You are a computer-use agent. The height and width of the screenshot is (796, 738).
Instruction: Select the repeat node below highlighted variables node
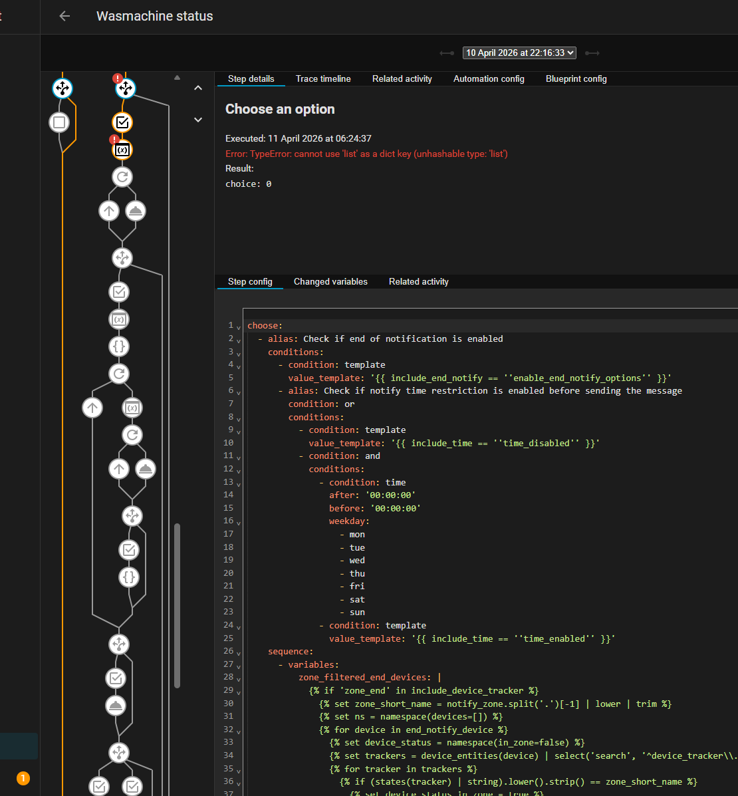[x=122, y=177]
